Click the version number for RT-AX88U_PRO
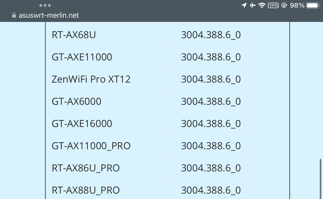This screenshot has width=323, height=199. coord(211,190)
